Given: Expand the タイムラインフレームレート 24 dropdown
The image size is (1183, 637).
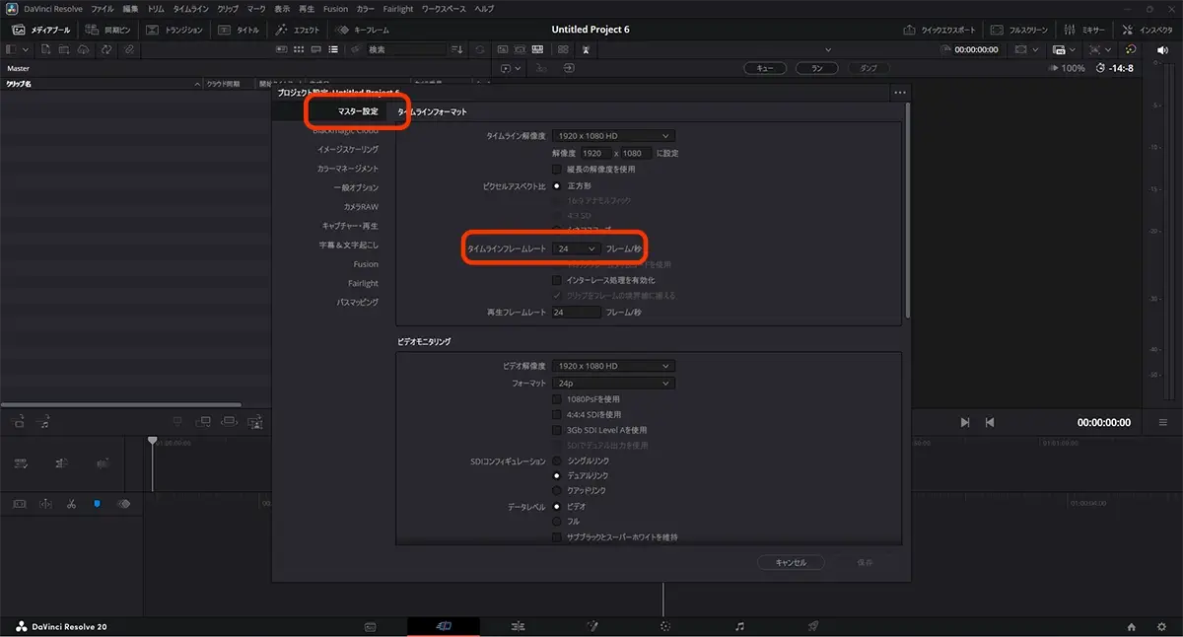Looking at the screenshot, I should (x=576, y=249).
